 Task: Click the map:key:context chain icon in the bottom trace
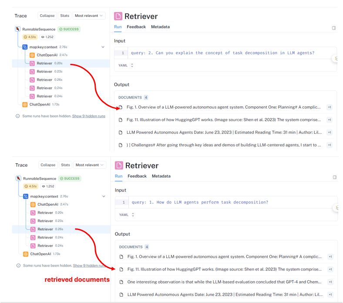(x=26, y=196)
